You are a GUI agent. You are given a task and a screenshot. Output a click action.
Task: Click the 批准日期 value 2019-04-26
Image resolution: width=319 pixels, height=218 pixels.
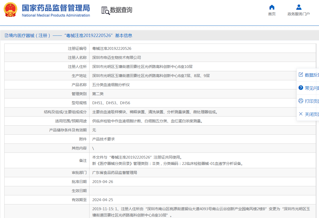click(x=103, y=182)
